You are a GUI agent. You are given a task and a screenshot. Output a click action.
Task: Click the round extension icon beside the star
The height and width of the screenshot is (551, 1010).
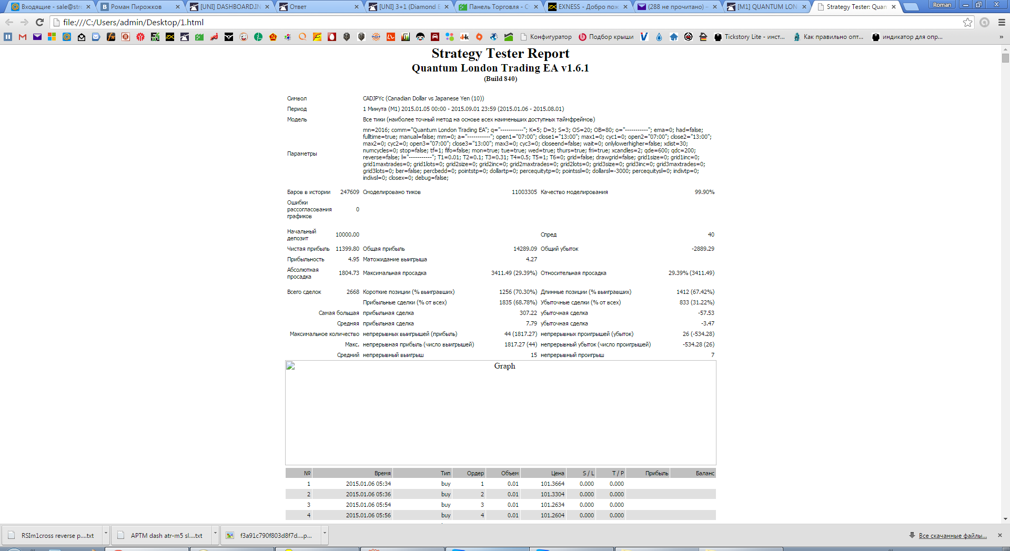pyautogui.click(x=985, y=22)
